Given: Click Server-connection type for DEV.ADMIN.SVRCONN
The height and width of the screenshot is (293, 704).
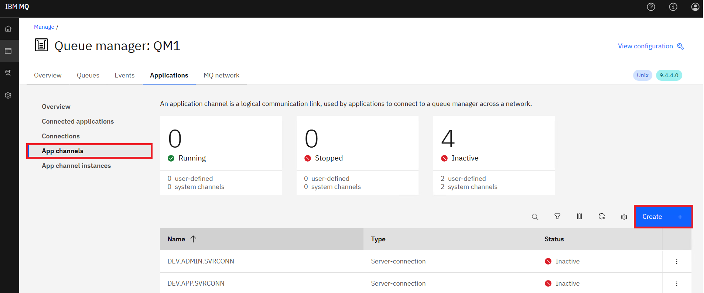Looking at the screenshot, I should click(398, 261).
